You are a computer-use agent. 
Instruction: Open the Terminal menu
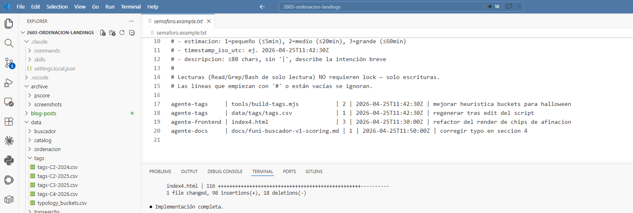(x=131, y=7)
